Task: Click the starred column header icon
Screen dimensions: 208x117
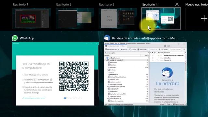Action: point(153,53)
